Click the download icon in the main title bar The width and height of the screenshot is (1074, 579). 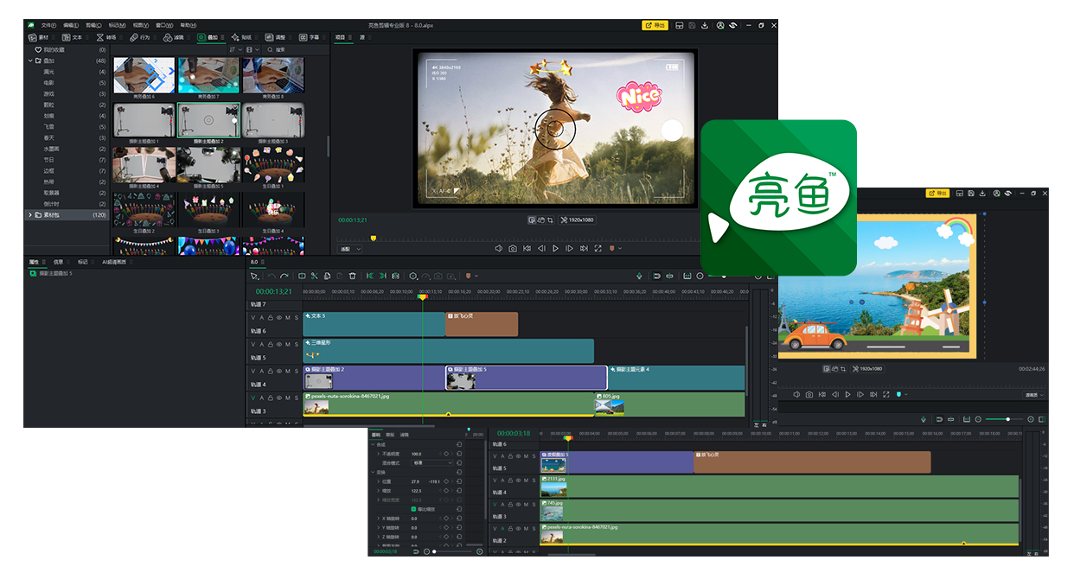(x=705, y=26)
